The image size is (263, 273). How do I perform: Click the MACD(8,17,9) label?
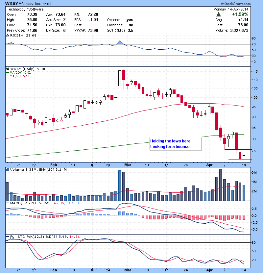point(23,203)
